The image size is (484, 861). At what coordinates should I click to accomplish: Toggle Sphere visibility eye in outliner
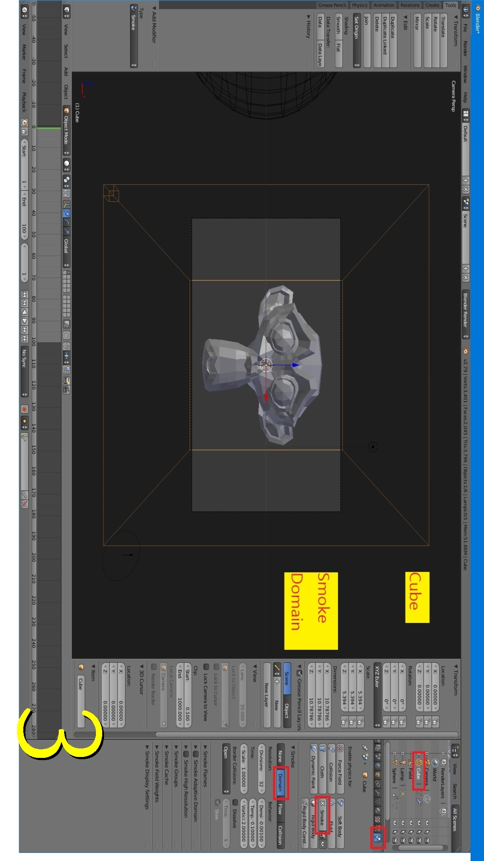point(395,822)
